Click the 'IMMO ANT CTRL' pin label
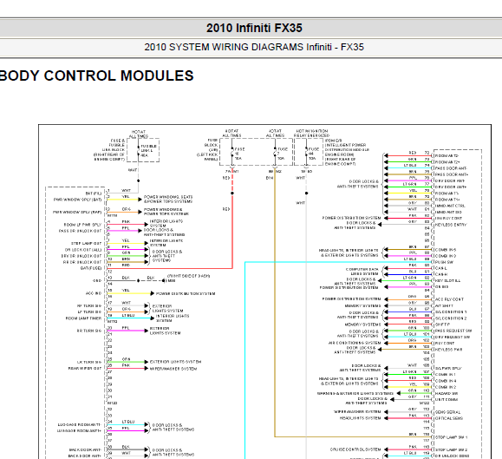The width and height of the screenshot is (502, 459). (450, 206)
